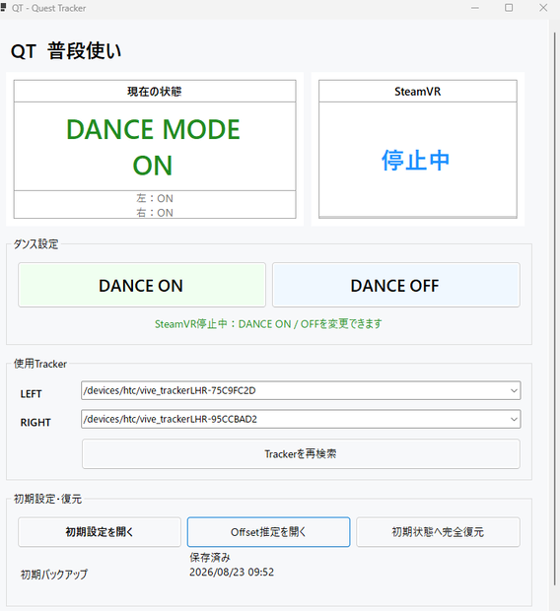Screen dimensions: 560x611
Task: Click the QT app icon in title bar
Action: tap(4, 8)
